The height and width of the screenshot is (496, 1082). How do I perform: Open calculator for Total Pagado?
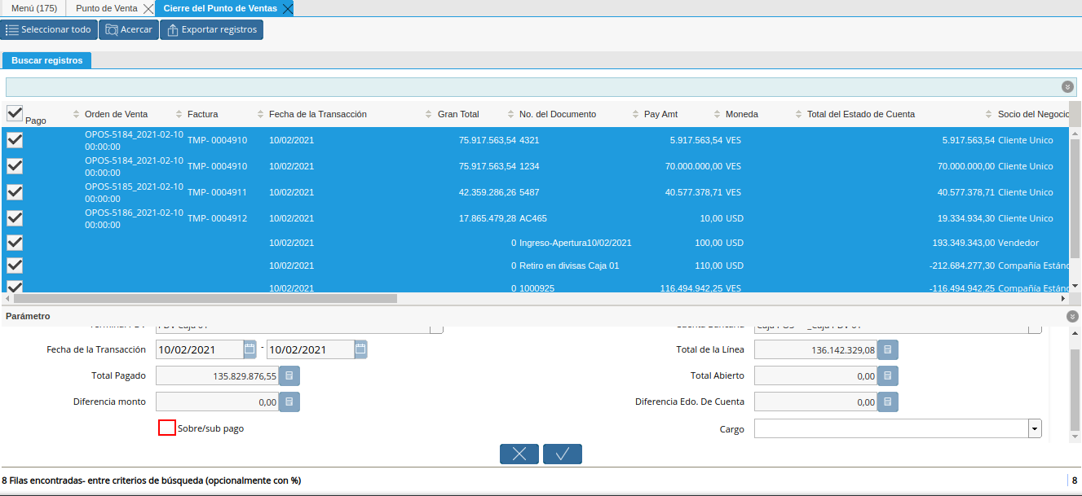(x=289, y=375)
